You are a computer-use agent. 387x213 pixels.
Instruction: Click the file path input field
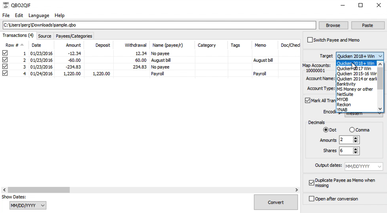159,25
